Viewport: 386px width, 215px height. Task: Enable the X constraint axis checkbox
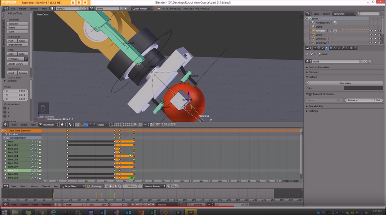pyautogui.click(x=5, y=108)
